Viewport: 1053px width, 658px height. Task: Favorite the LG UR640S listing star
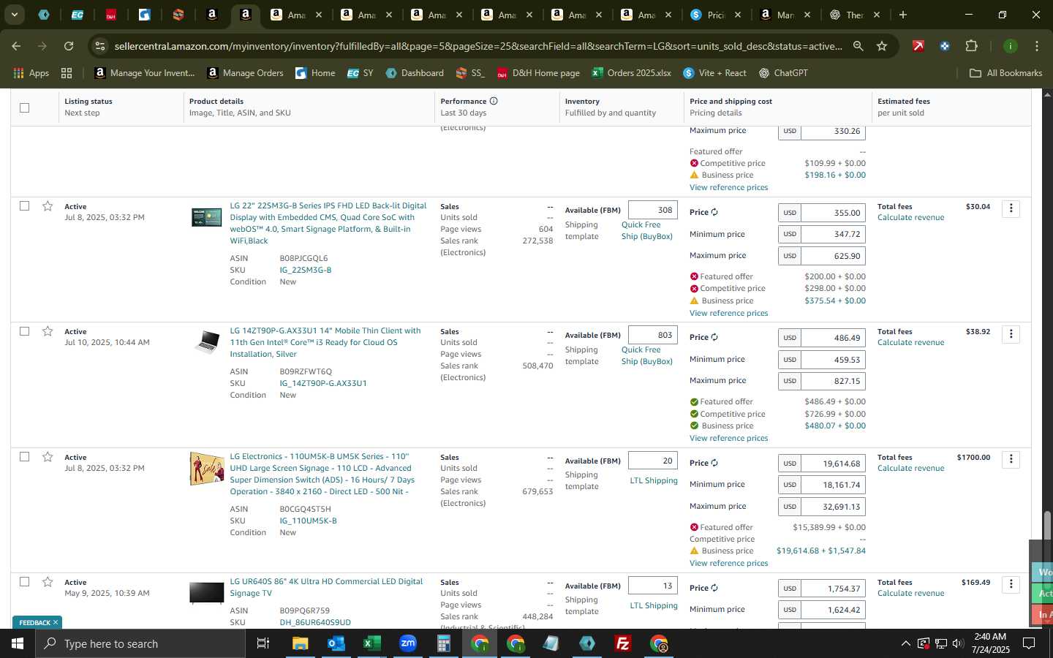point(48,582)
